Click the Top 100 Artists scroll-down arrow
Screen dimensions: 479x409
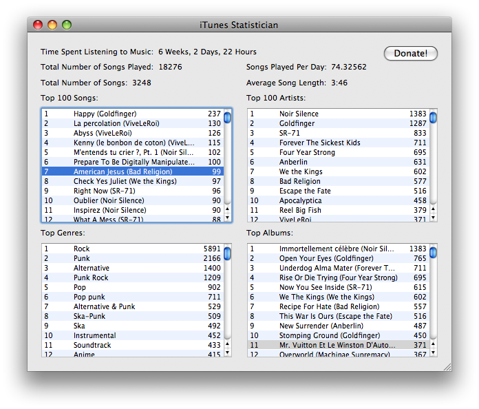pos(433,218)
